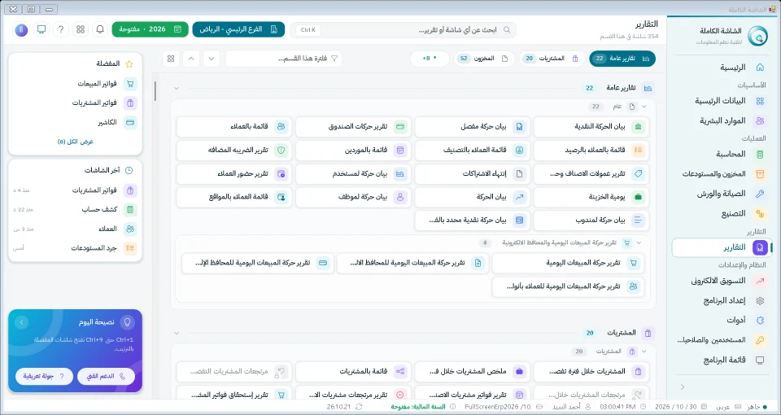Open recent screen كشف حساب
Screen dimensions: 781x415
click(75, 209)
